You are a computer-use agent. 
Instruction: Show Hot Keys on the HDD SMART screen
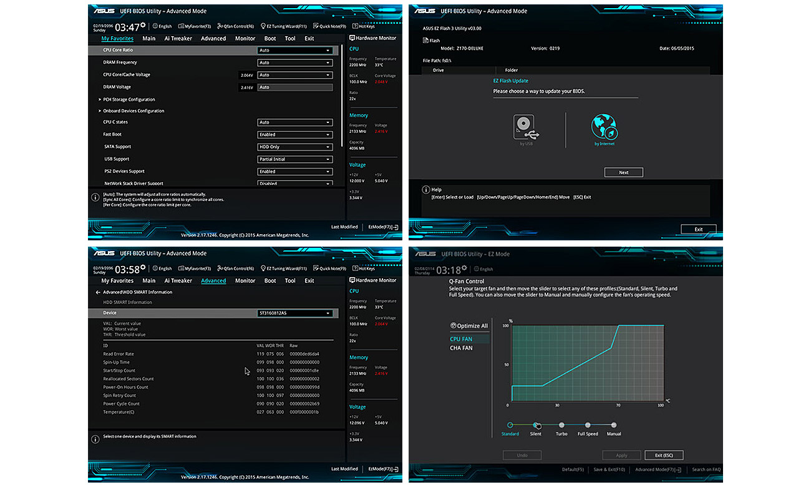pyautogui.click(x=363, y=268)
